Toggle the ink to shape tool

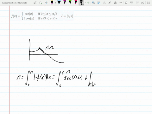tap(93, 3)
